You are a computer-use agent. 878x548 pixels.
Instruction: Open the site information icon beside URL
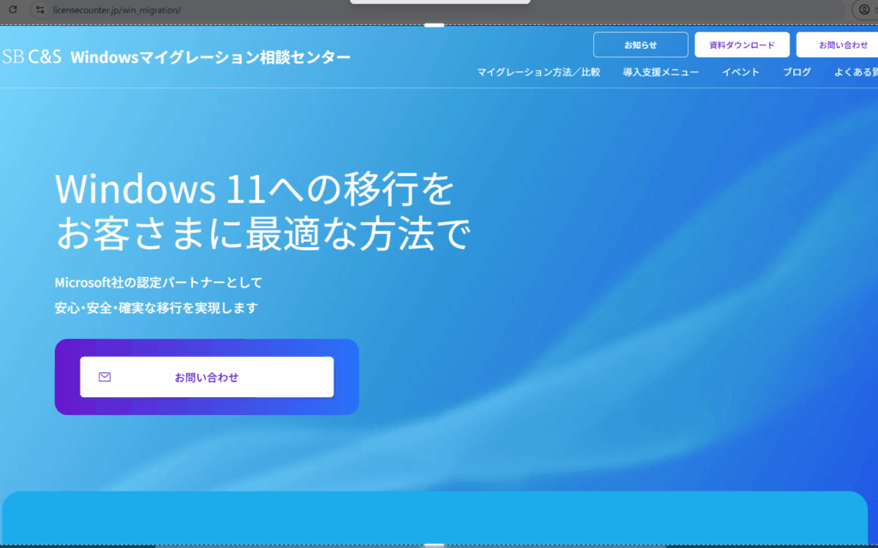(39, 9)
